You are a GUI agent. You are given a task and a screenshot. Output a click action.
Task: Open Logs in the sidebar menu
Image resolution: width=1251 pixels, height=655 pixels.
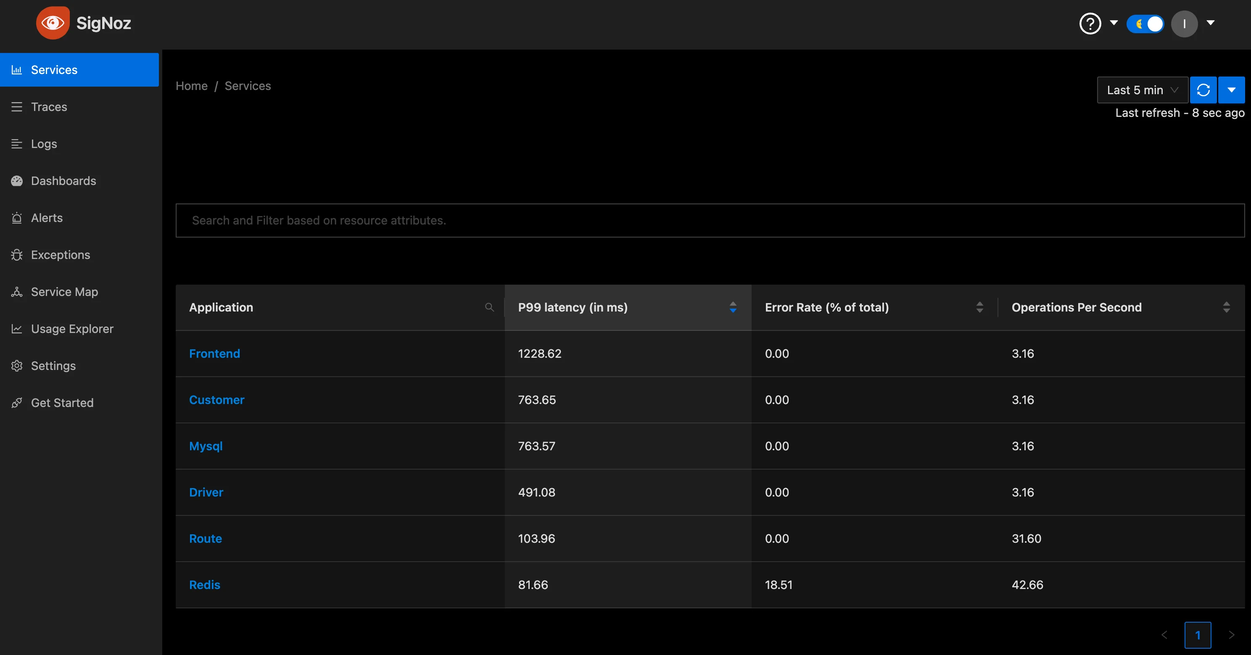click(x=79, y=144)
